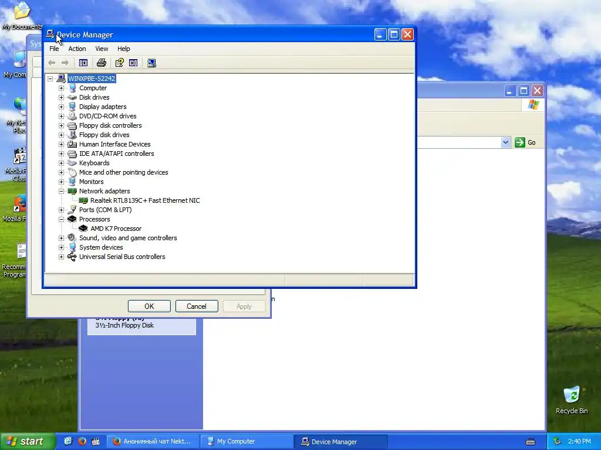Open the Properties toolbar icon
Screen dimensions: 601x450
click(119, 63)
